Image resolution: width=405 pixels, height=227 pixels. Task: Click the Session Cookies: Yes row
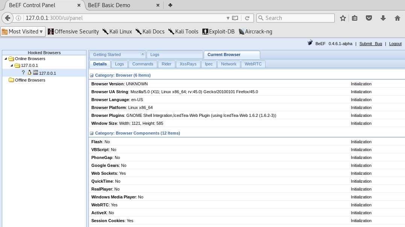tap(247, 221)
